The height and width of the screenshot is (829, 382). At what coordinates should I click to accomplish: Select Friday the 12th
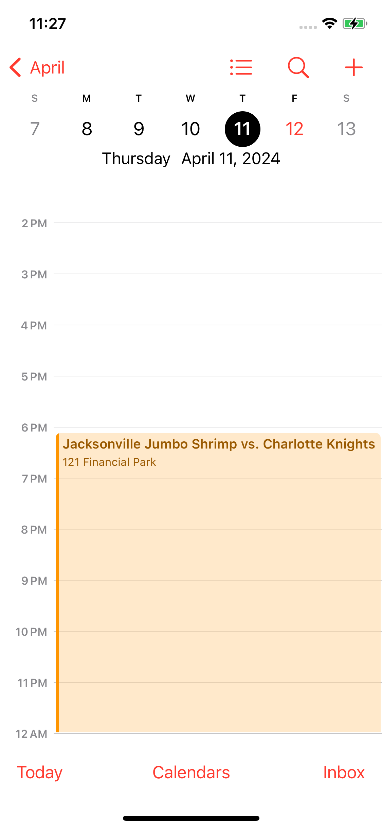pos(294,129)
